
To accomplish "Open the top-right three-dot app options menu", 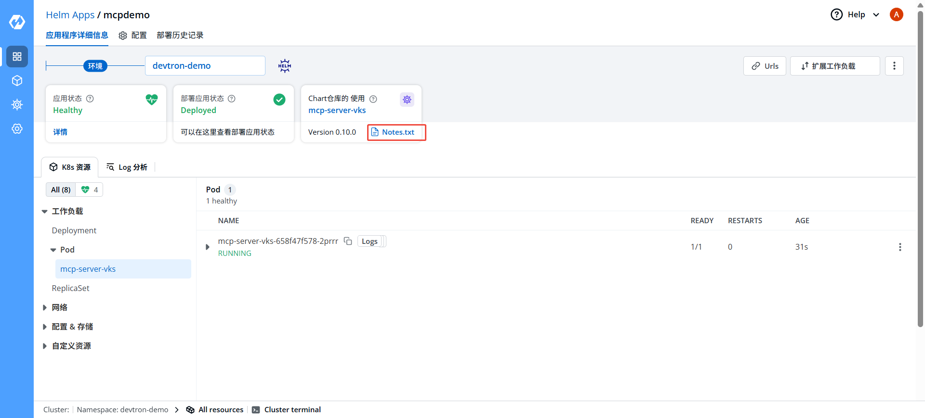I will 894,66.
